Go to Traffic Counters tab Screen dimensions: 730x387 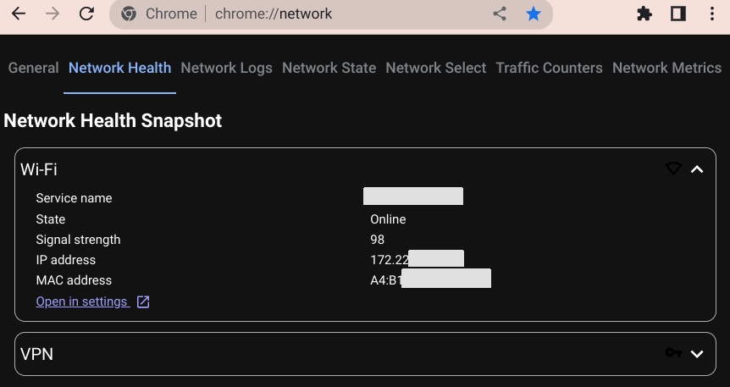point(549,68)
